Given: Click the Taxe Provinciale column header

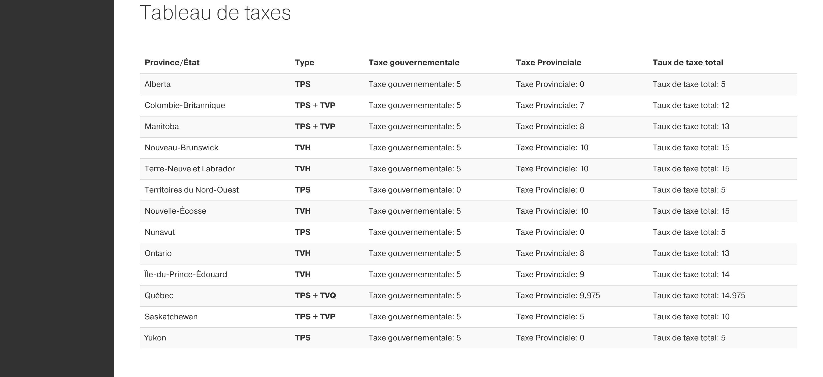Looking at the screenshot, I should coord(548,63).
